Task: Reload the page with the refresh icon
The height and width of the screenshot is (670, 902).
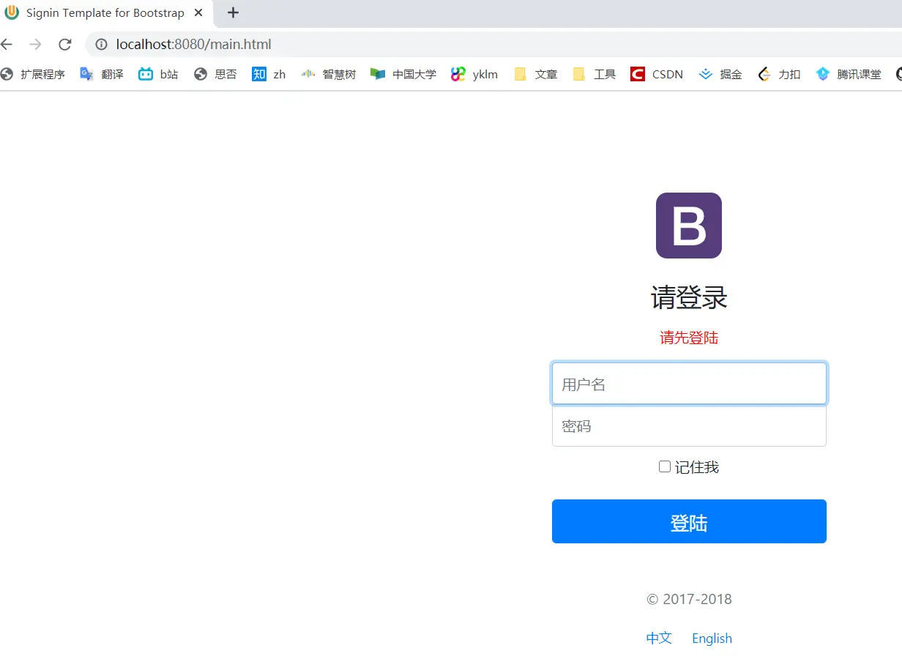Action: pyautogui.click(x=64, y=45)
